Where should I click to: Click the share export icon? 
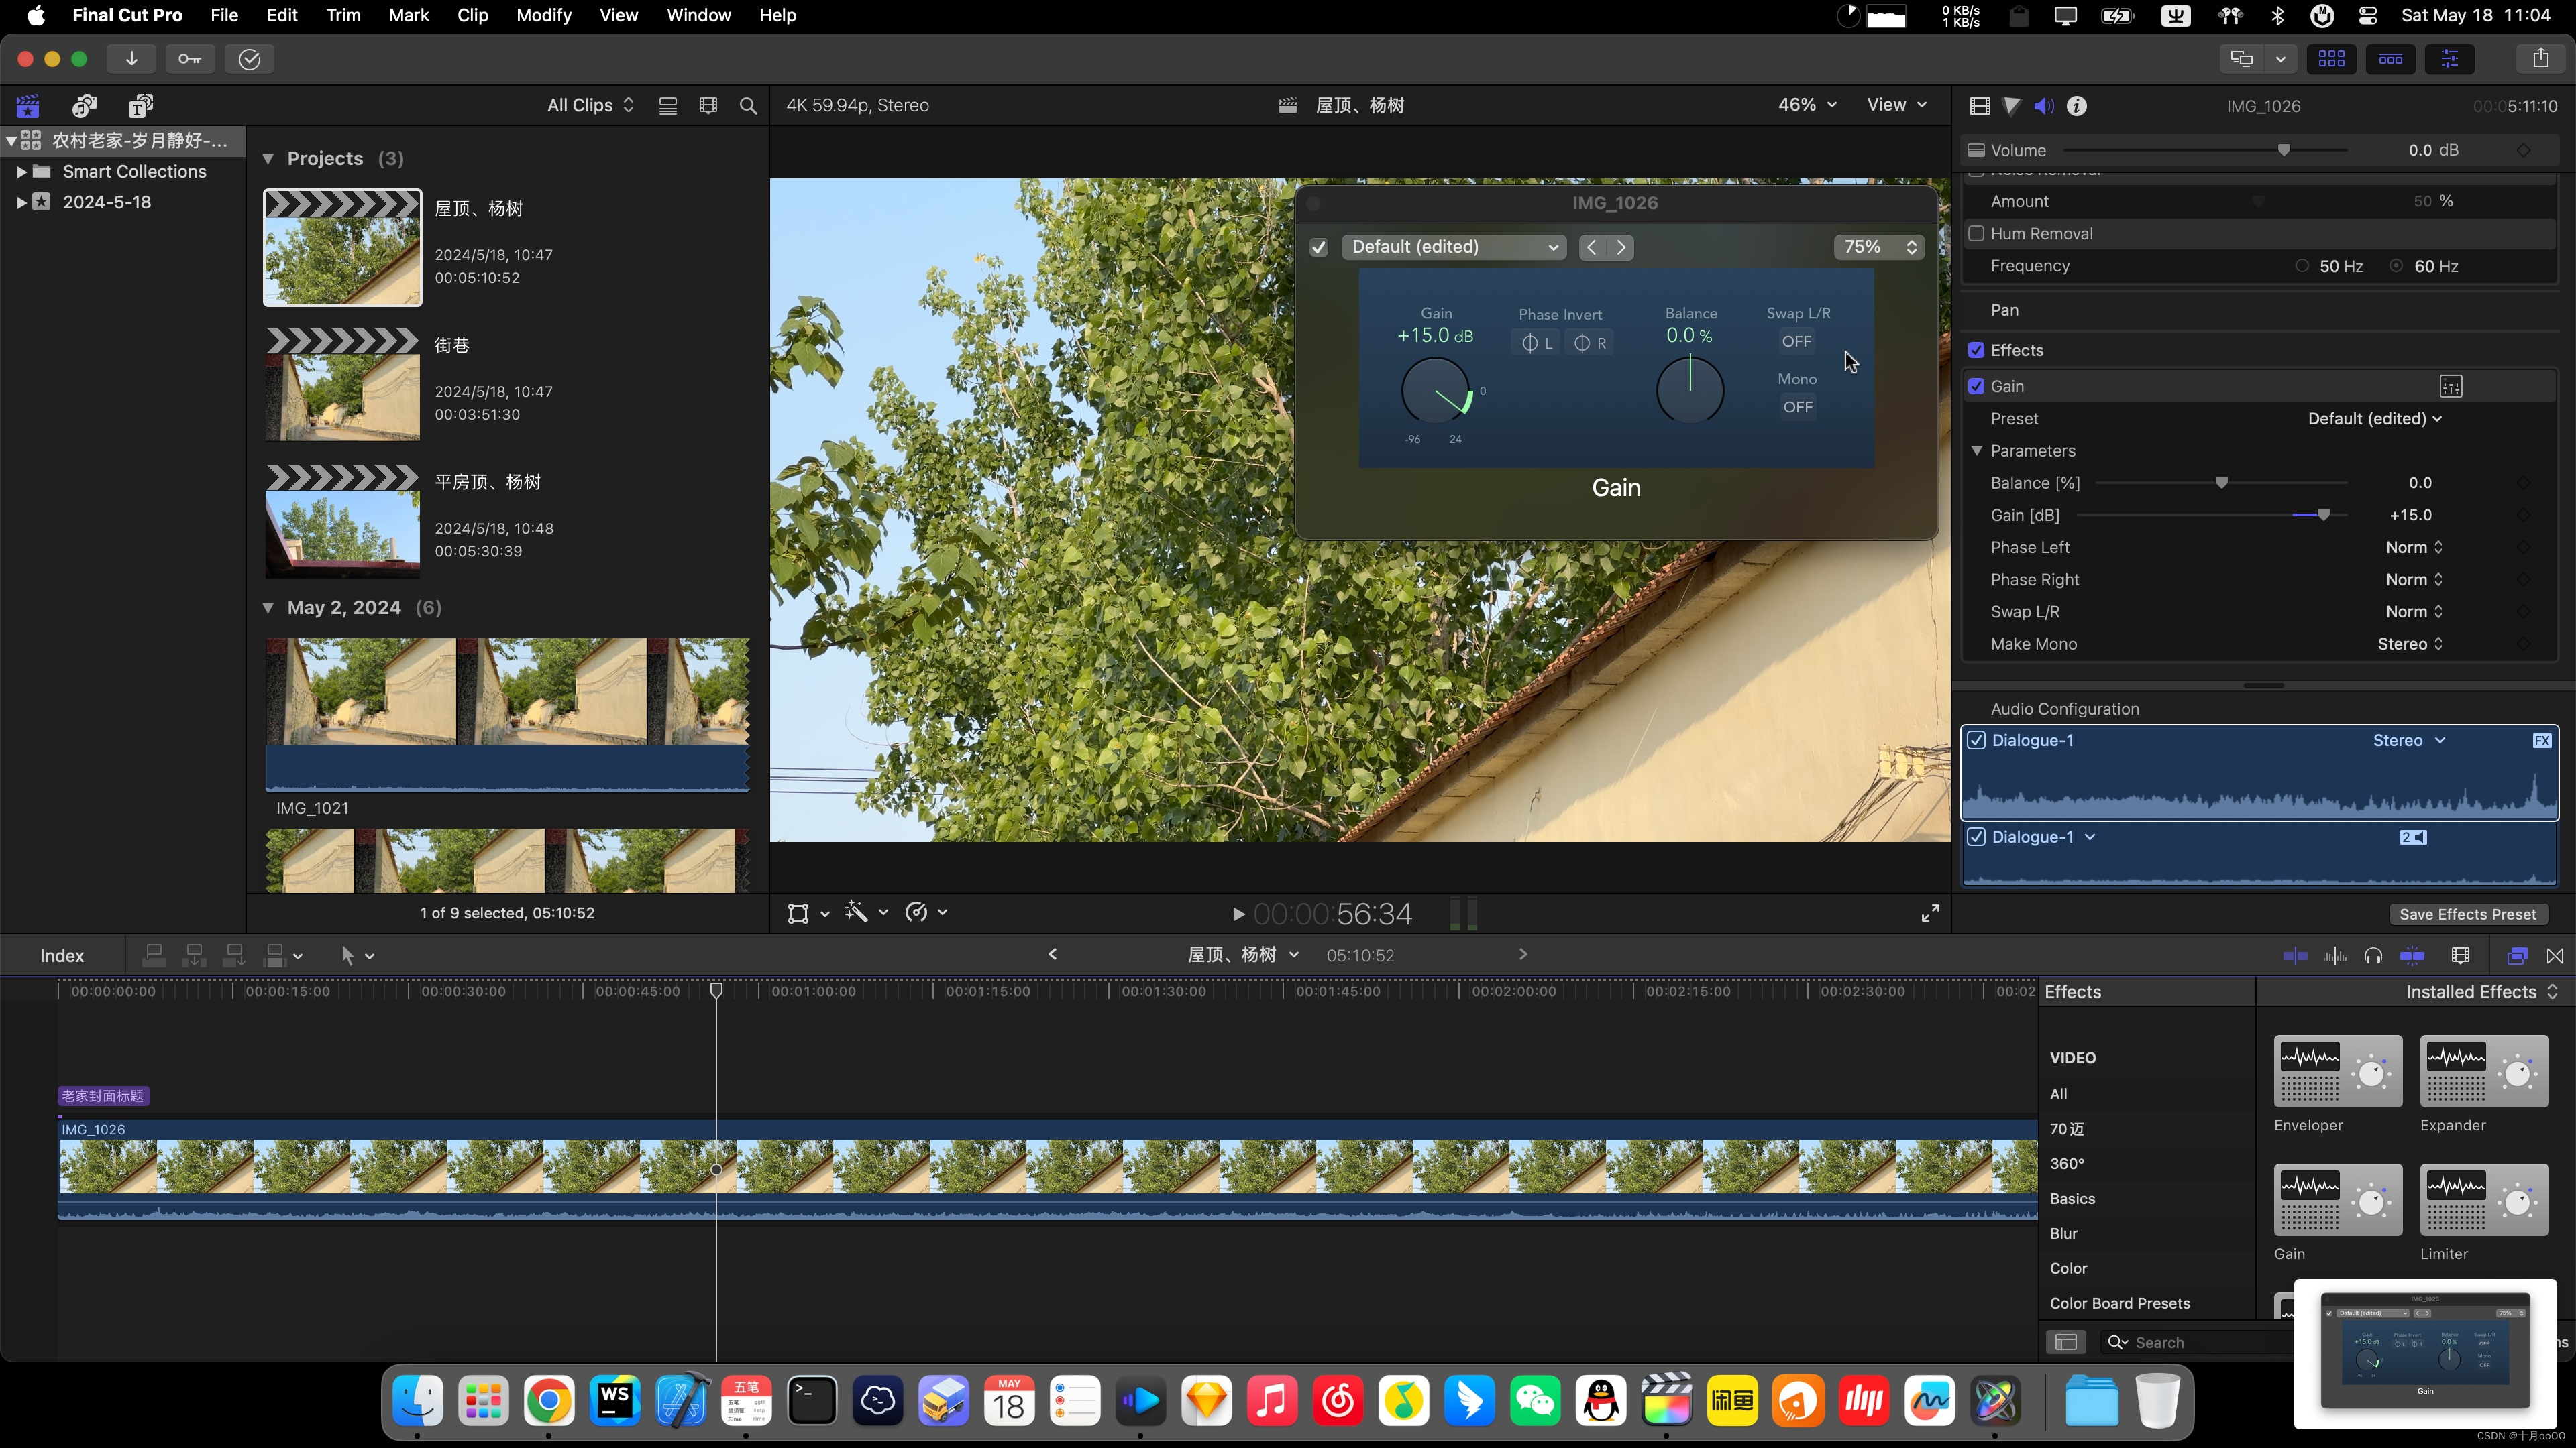(2540, 59)
